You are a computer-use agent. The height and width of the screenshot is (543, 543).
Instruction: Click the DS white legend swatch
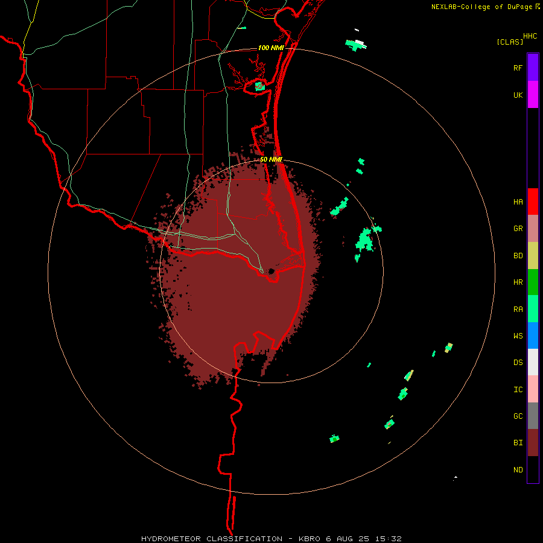tap(533, 362)
